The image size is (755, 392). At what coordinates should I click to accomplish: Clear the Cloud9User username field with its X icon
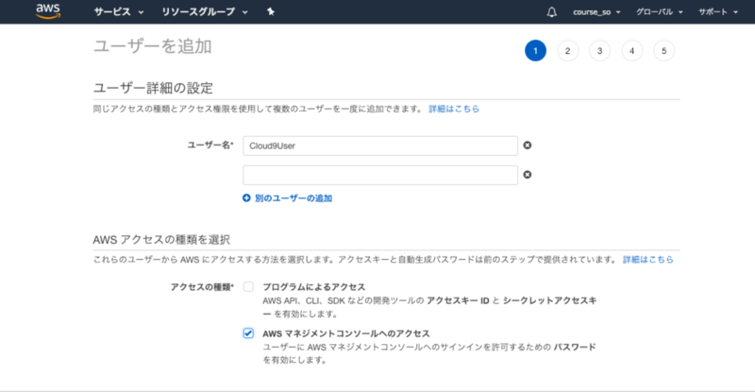(528, 145)
